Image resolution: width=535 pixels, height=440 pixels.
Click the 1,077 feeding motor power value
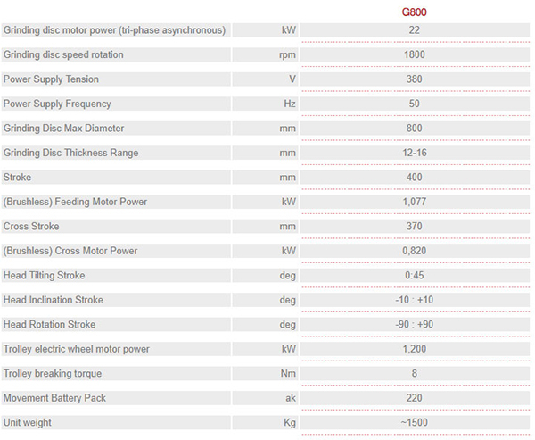(x=415, y=202)
